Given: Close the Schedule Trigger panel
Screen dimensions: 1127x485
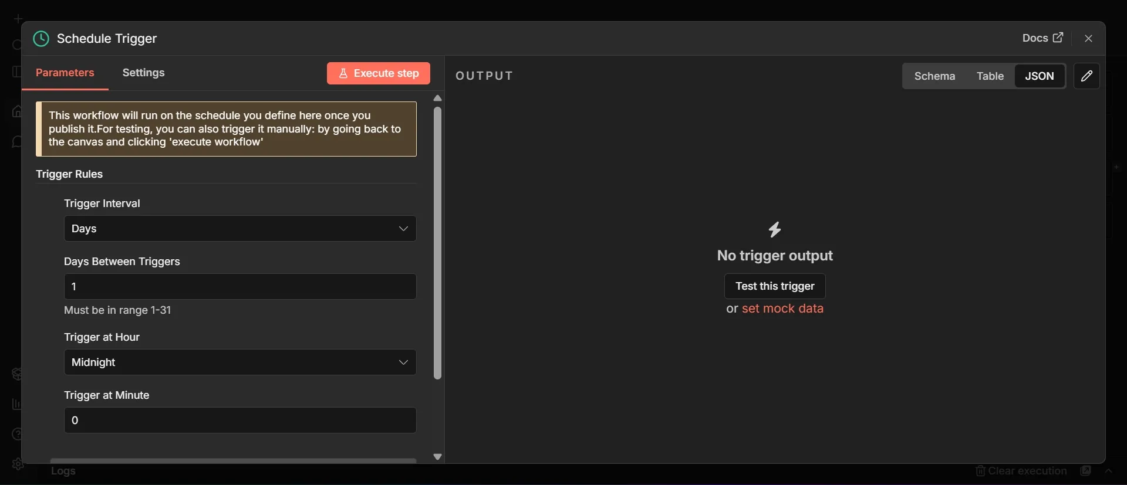Looking at the screenshot, I should 1088,38.
